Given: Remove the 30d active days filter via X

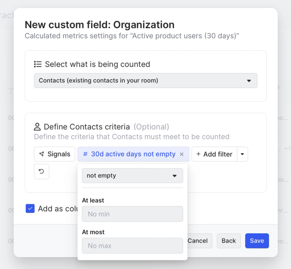Looking at the screenshot, I should point(182,154).
